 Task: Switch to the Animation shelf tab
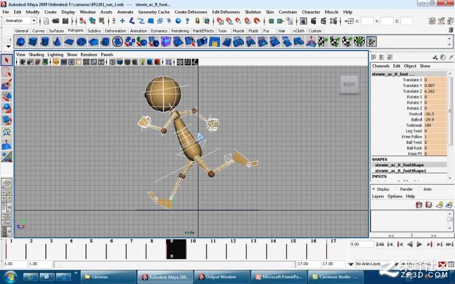138,31
